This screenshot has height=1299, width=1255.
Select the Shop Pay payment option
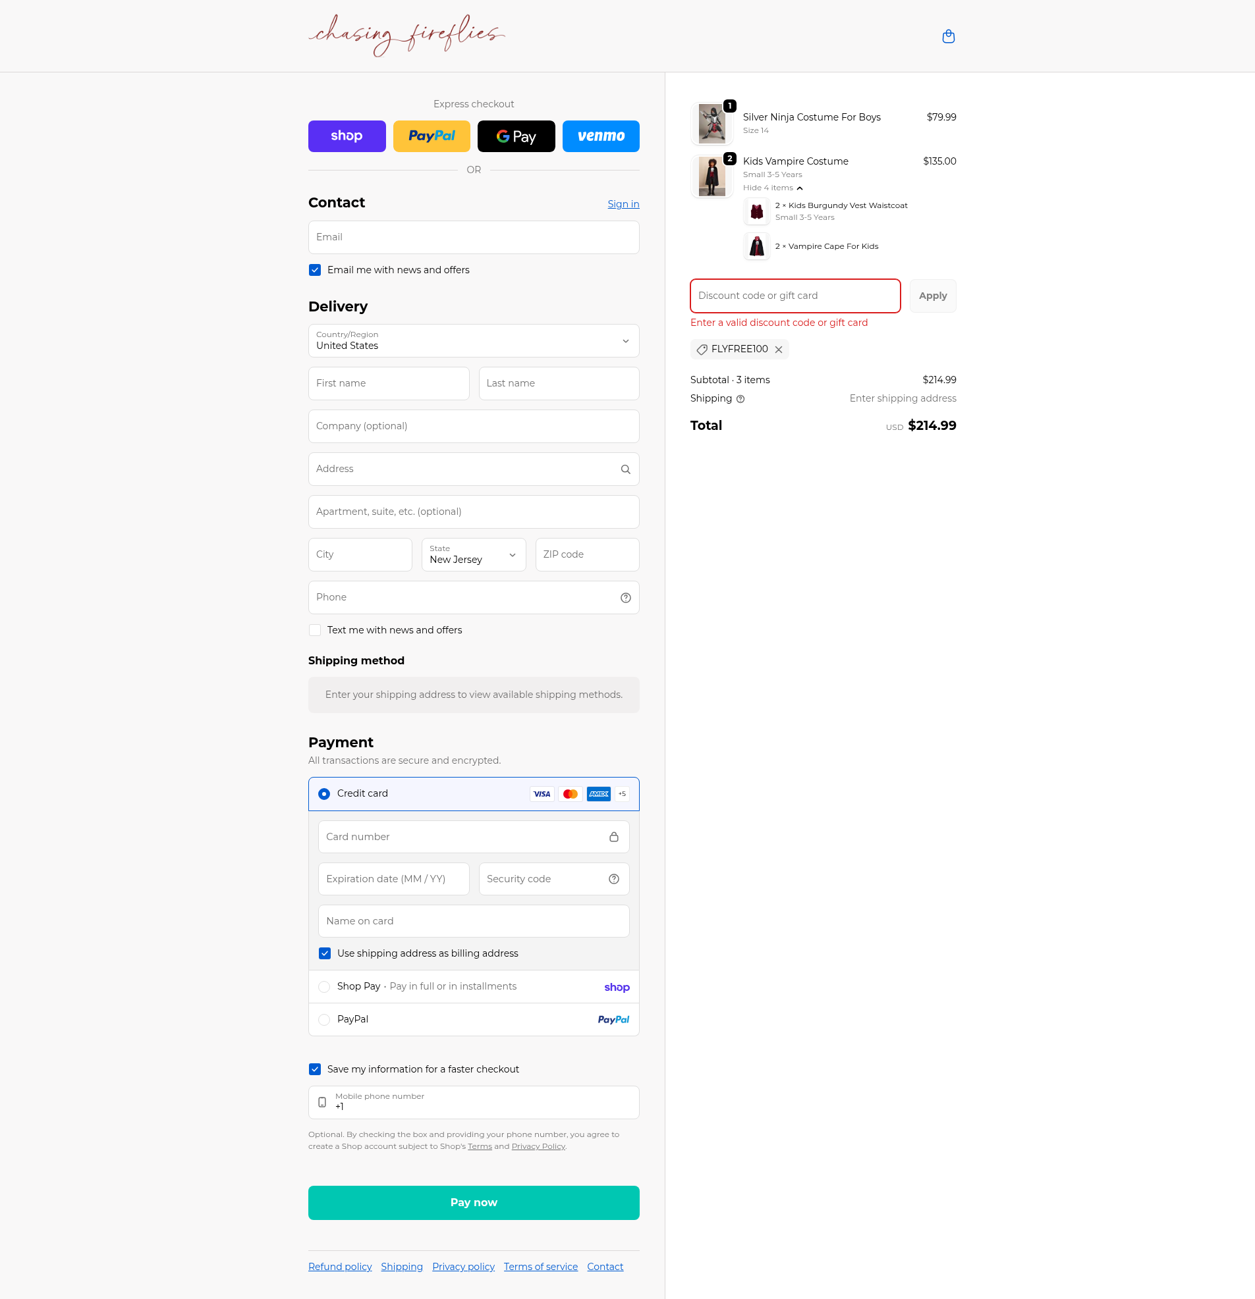coord(324,987)
